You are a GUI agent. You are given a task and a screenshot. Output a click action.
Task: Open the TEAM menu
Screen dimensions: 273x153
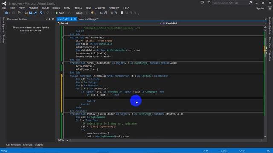coord(67,8)
